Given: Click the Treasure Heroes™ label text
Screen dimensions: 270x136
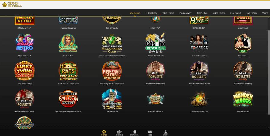Looking at the screenshot, I should pos(155,111).
